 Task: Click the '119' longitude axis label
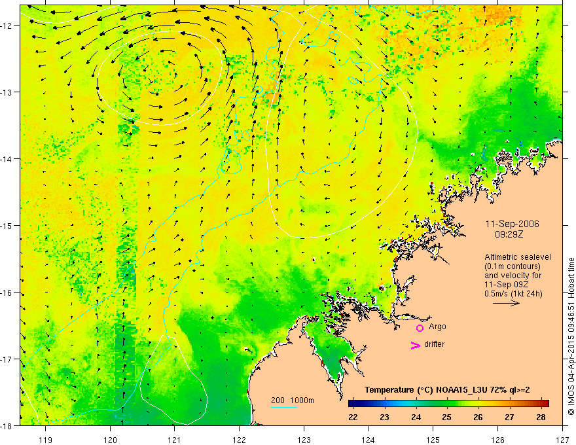(x=46, y=440)
